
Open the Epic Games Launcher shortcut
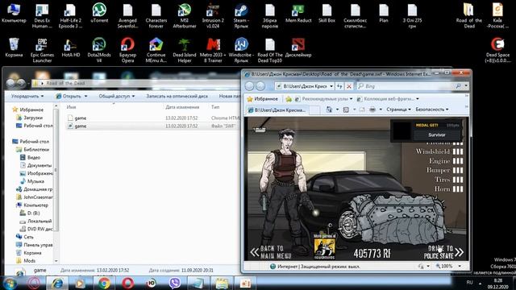coord(42,50)
